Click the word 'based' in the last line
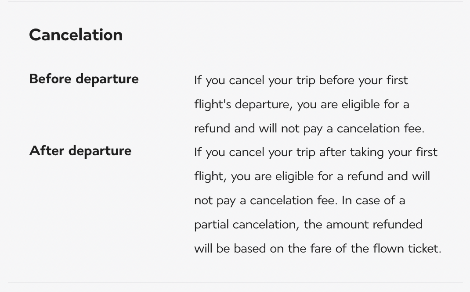This screenshot has width=470, height=292. 249,249
